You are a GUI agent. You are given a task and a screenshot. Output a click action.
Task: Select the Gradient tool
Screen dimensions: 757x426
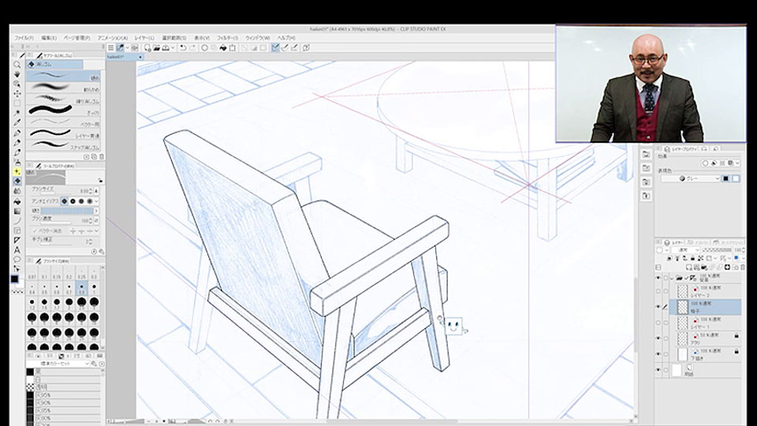point(17,211)
